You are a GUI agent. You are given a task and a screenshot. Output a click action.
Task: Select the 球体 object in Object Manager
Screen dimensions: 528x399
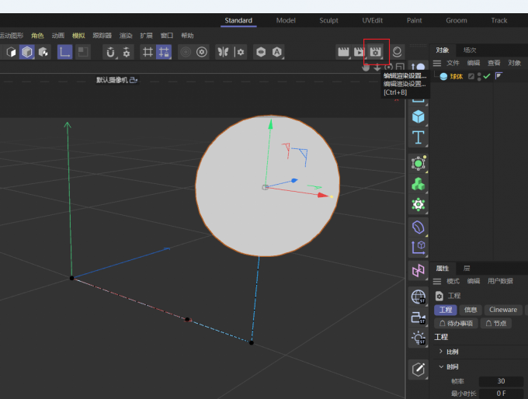pos(457,77)
